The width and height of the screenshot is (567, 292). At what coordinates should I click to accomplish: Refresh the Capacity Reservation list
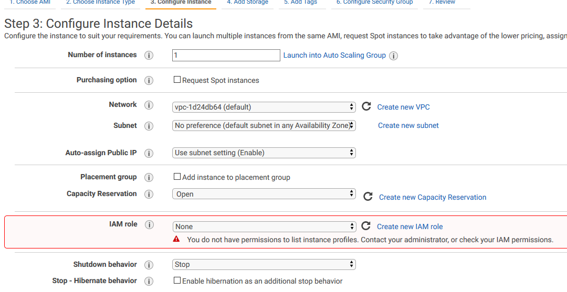pyautogui.click(x=368, y=196)
